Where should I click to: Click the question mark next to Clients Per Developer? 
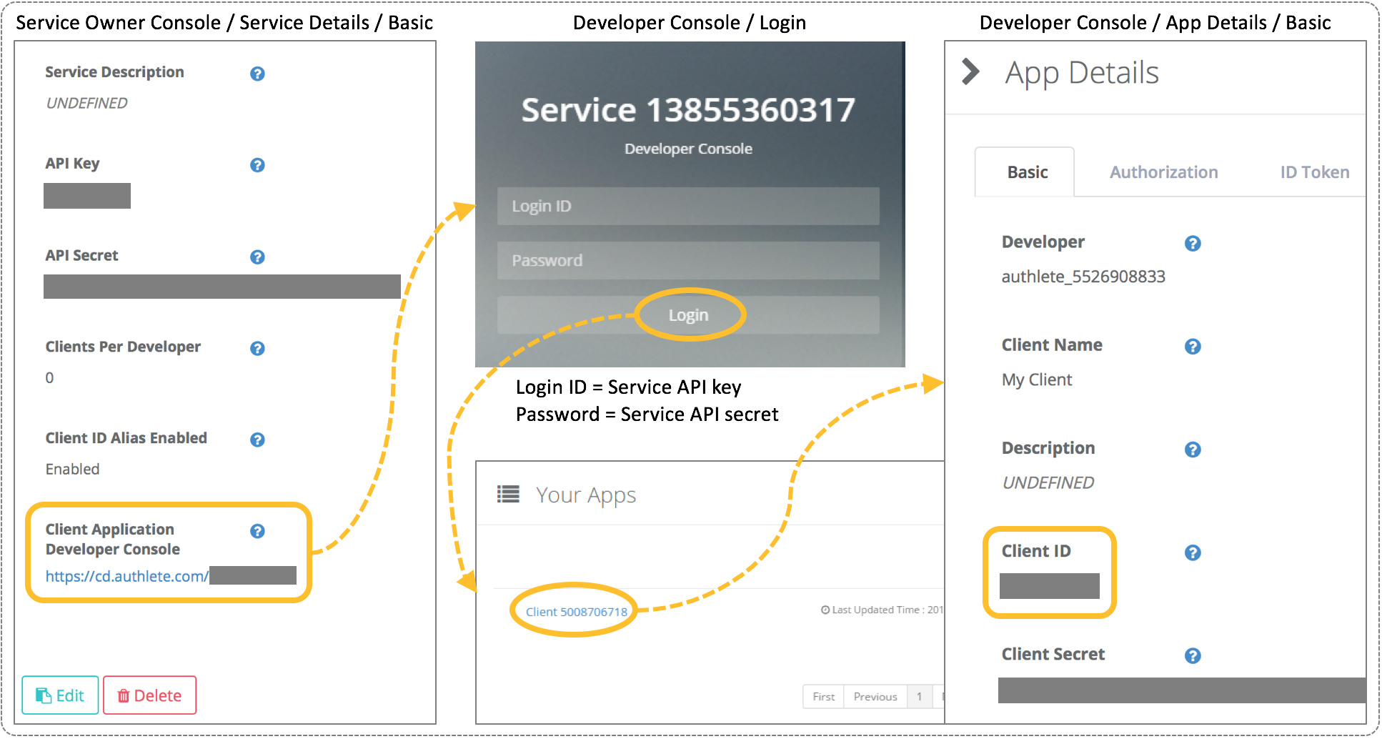pyautogui.click(x=257, y=348)
